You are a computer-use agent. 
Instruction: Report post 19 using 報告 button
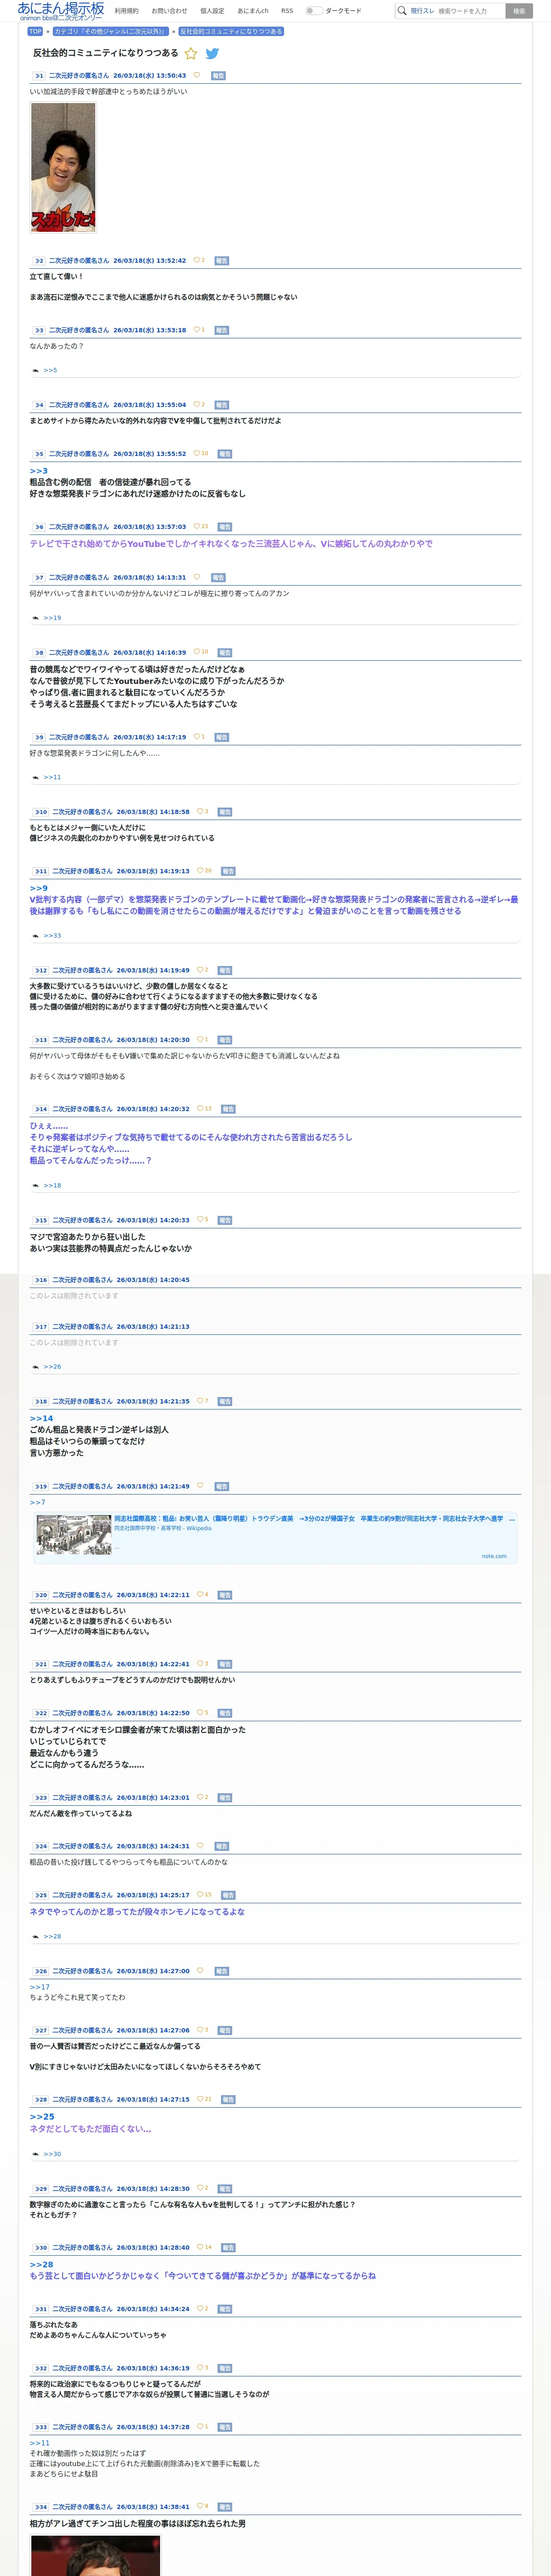click(222, 1487)
